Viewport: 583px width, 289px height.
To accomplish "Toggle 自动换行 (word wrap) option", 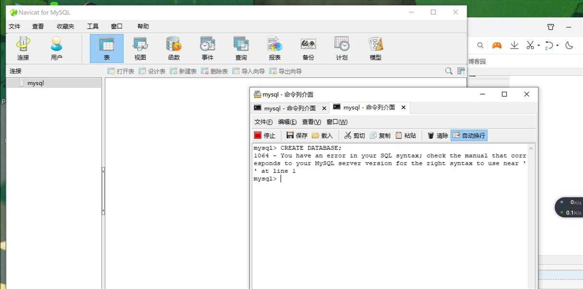I will click(x=469, y=135).
